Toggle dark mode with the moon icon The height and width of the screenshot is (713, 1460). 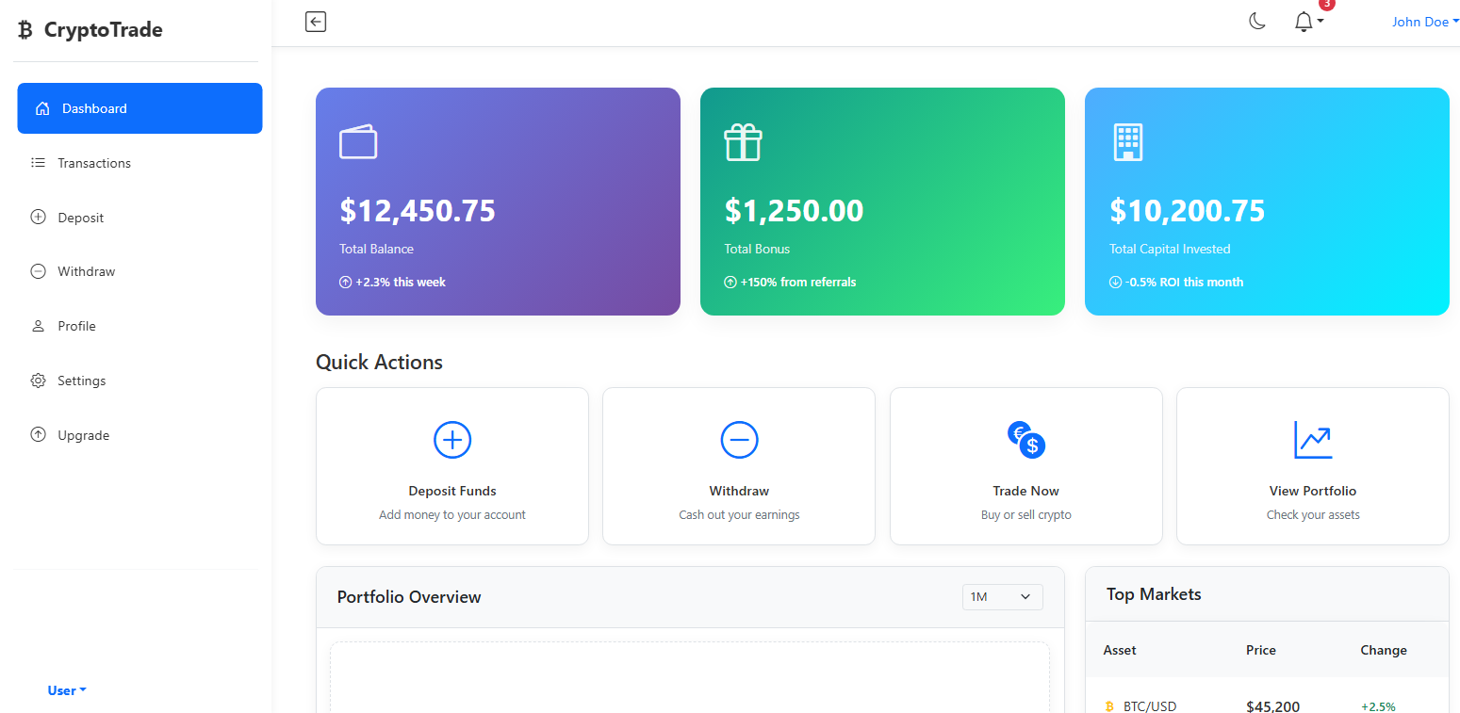[1256, 20]
